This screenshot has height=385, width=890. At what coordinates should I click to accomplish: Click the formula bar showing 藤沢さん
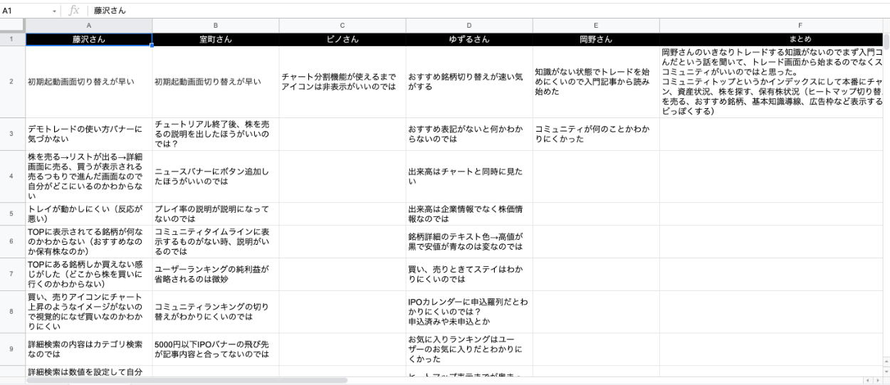pyautogui.click(x=427, y=11)
